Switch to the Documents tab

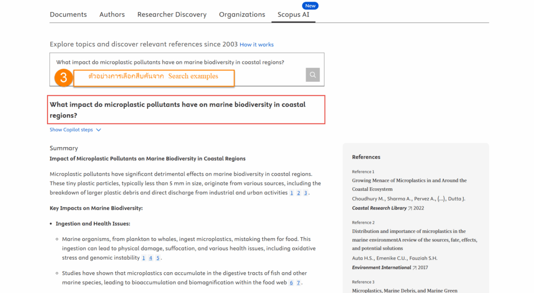pos(68,15)
